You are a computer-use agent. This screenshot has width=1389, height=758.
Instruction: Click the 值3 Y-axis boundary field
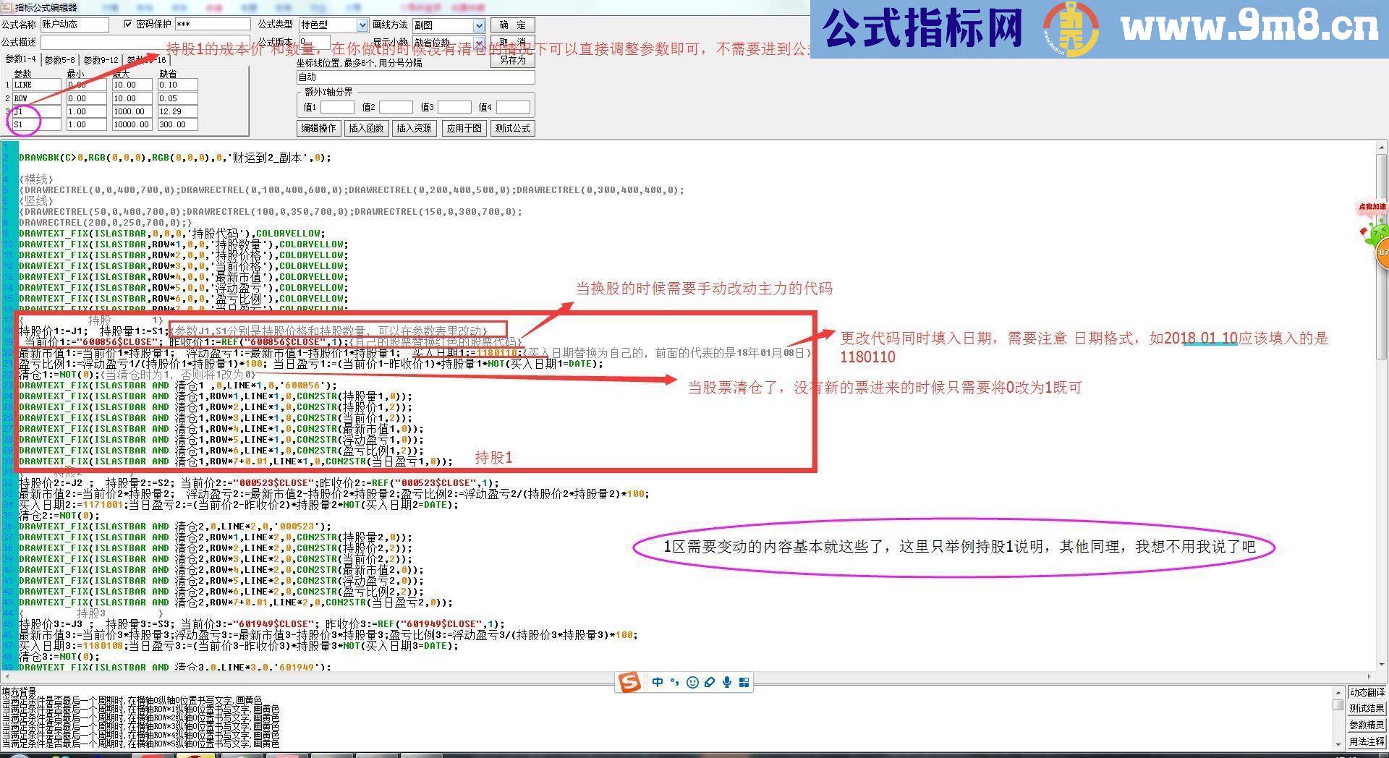coord(454,107)
